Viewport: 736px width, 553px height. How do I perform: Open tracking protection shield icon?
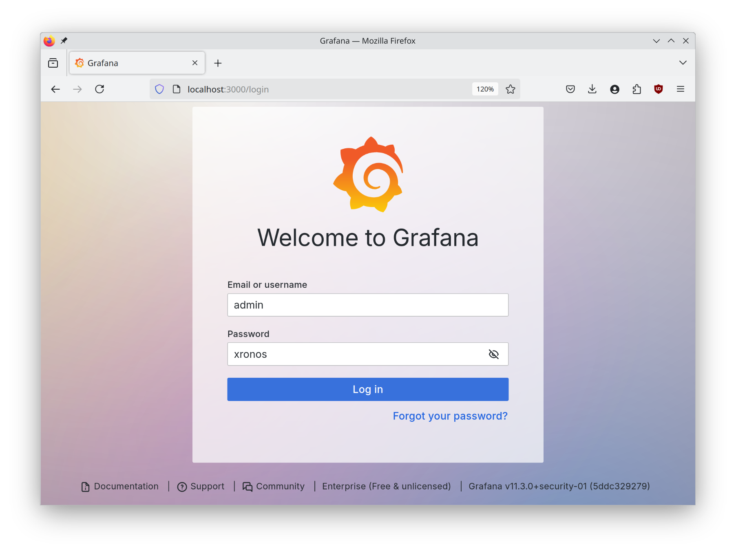[x=159, y=89]
